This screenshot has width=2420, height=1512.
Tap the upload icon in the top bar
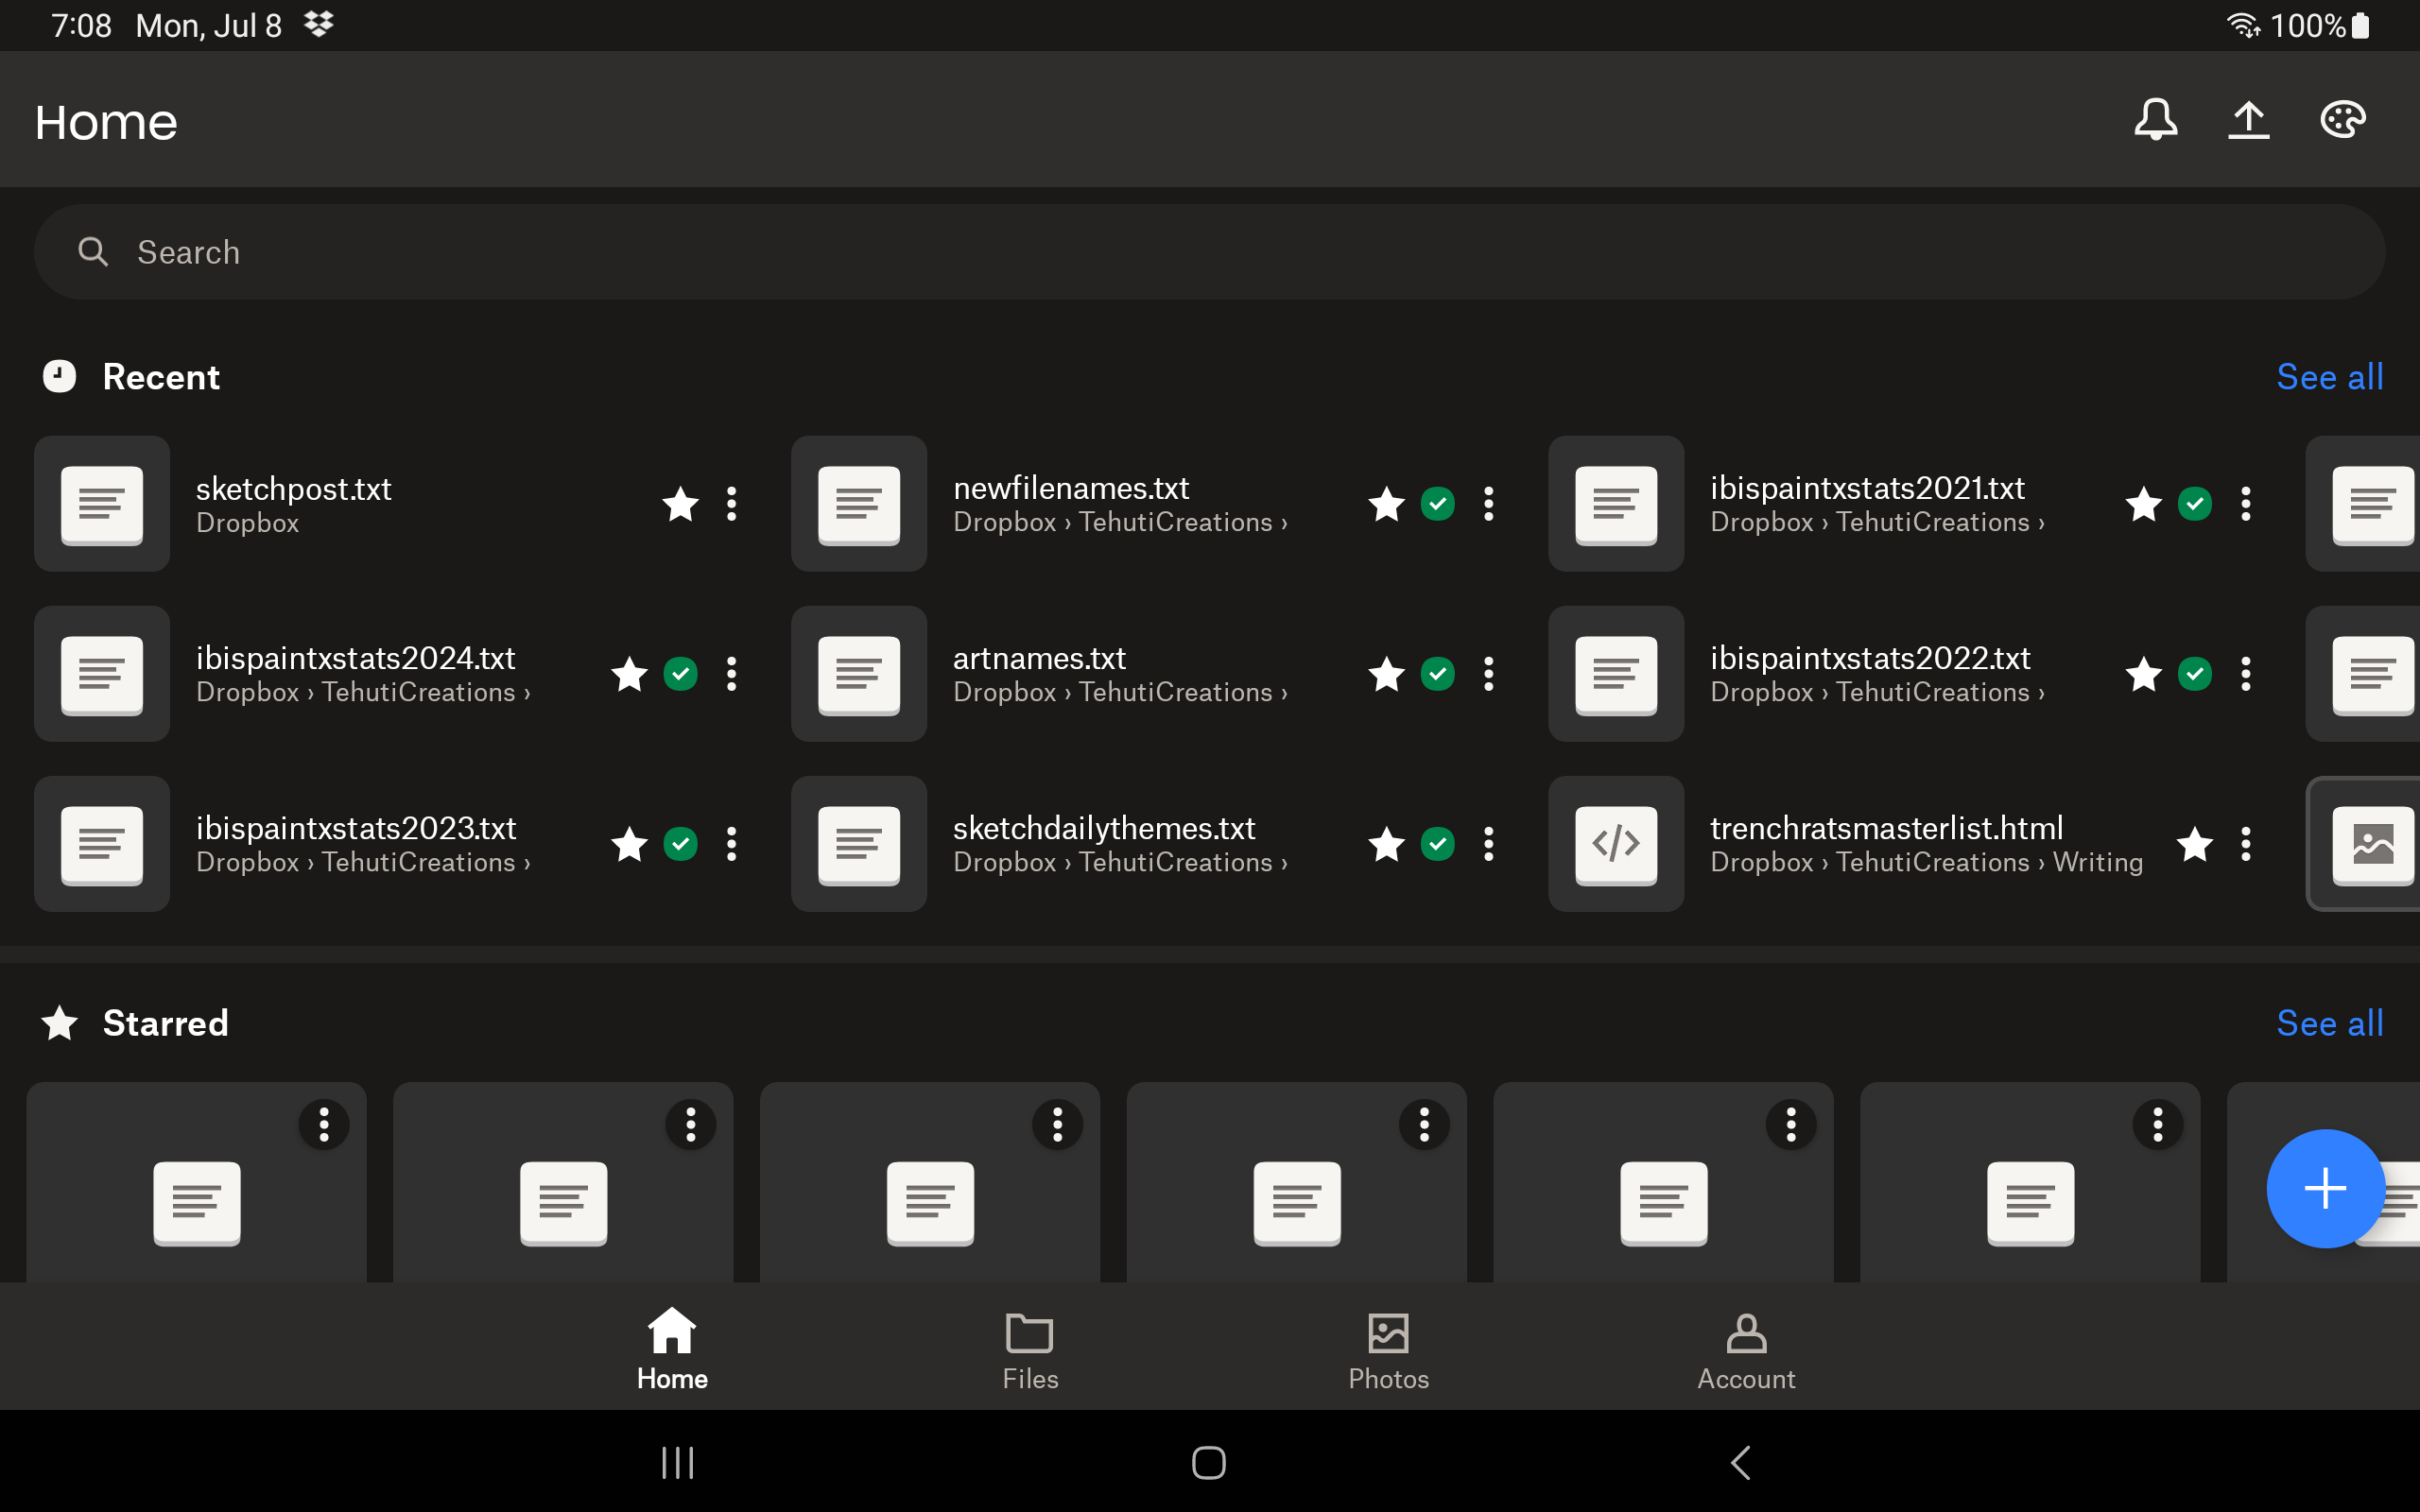coord(2249,119)
